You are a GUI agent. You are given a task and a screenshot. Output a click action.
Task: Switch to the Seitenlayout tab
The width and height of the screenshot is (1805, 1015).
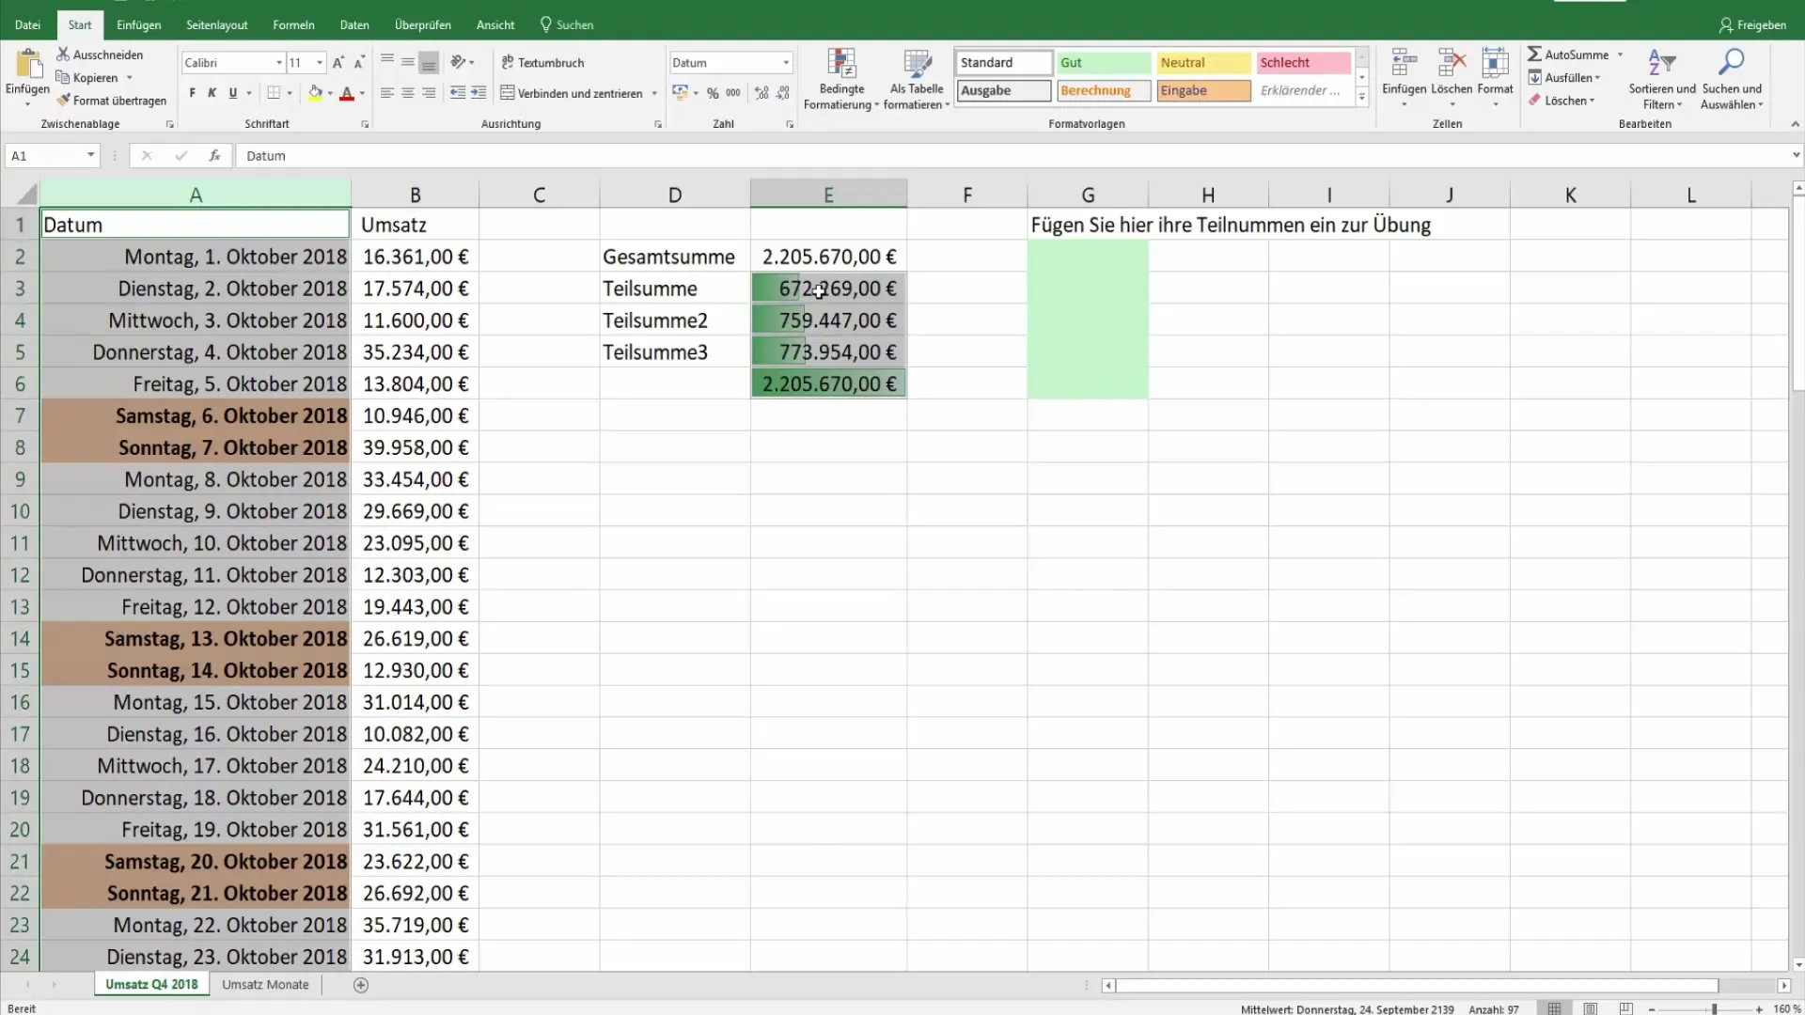[x=217, y=24]
